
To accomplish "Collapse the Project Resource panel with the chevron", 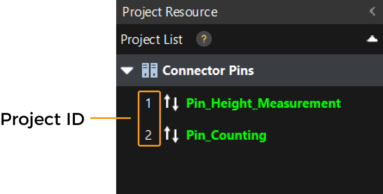I will point(373,12).
